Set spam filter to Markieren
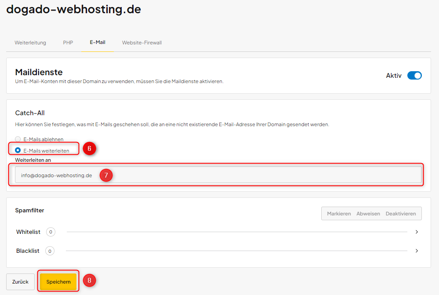 339,214
